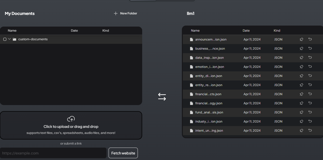Select entity_di...ion.json file name
Viewport: 323px width, 160px height.
point(209,76)
